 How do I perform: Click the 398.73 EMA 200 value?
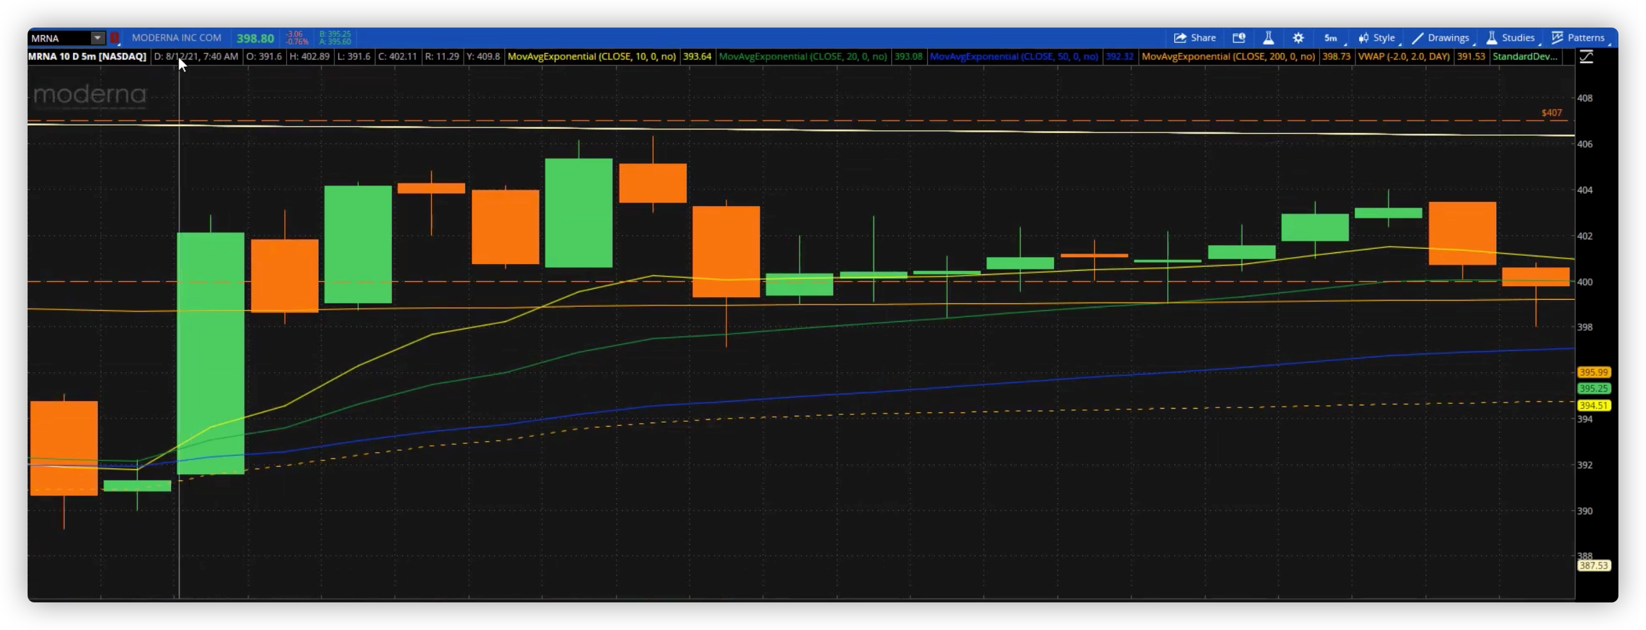pos(1336,57)
